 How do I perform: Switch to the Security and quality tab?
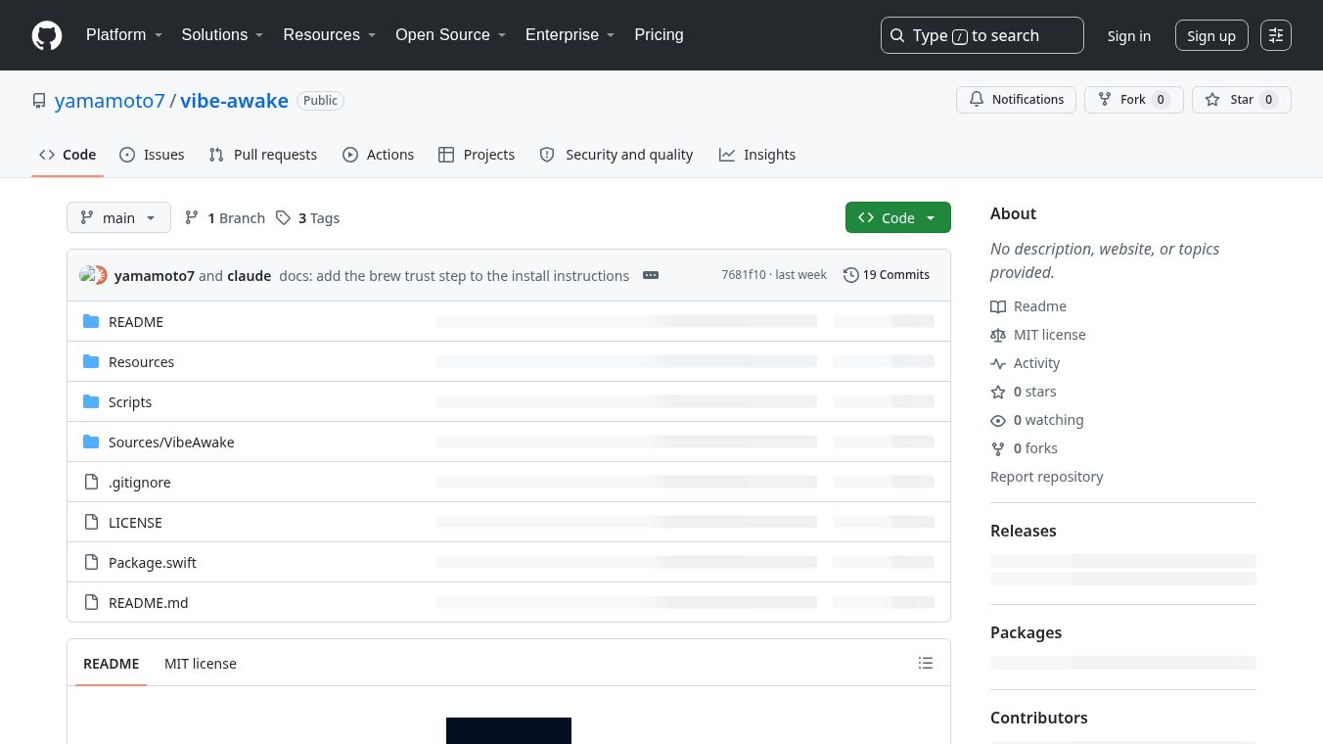tap(616, 155)
